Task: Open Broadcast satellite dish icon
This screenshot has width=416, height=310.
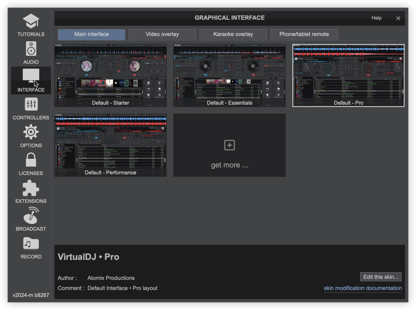Action: pos(31,216)
